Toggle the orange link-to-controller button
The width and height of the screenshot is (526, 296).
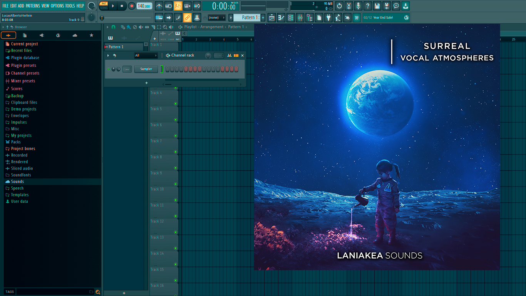click(x=187, y=17)
